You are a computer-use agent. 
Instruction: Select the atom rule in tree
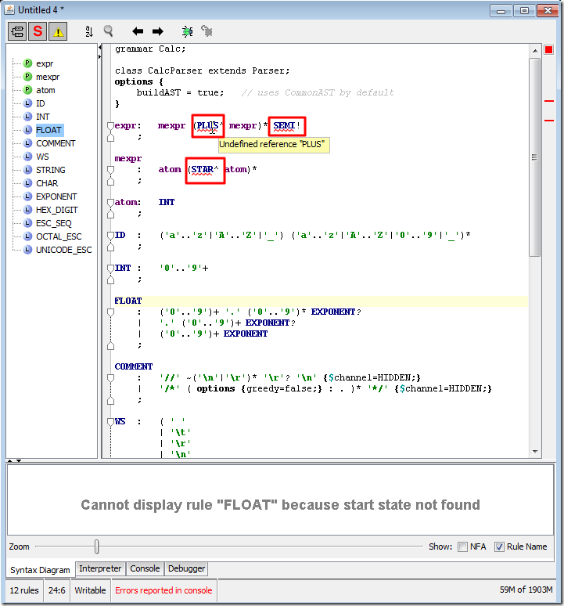(x=45, y=90)
